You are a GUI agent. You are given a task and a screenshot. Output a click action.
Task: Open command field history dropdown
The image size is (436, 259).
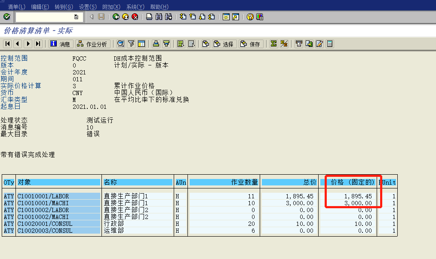coord(76,17)
